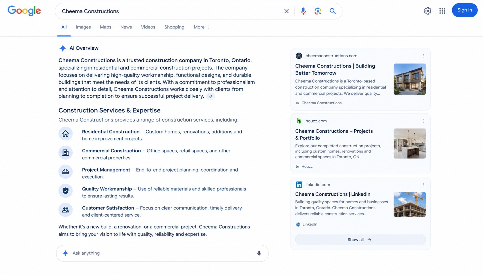Select the All results tab

(64, 27)
